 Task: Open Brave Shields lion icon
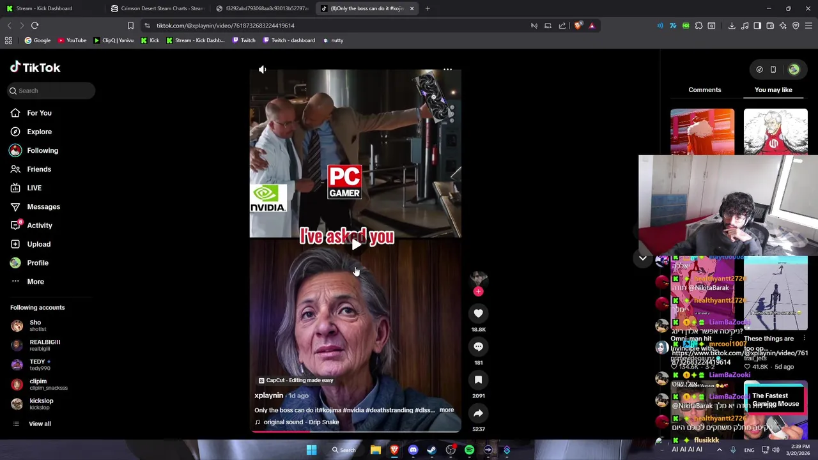tap(578, 26)
